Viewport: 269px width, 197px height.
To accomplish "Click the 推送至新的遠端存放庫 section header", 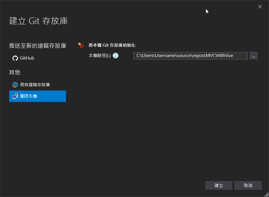I will pos(38,46).
